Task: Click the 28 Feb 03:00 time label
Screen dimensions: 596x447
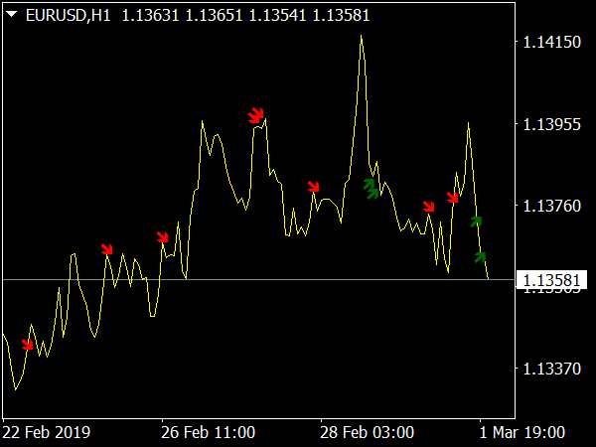Action: point(367,432)
